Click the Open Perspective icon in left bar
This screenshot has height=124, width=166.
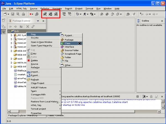[4, 20]
